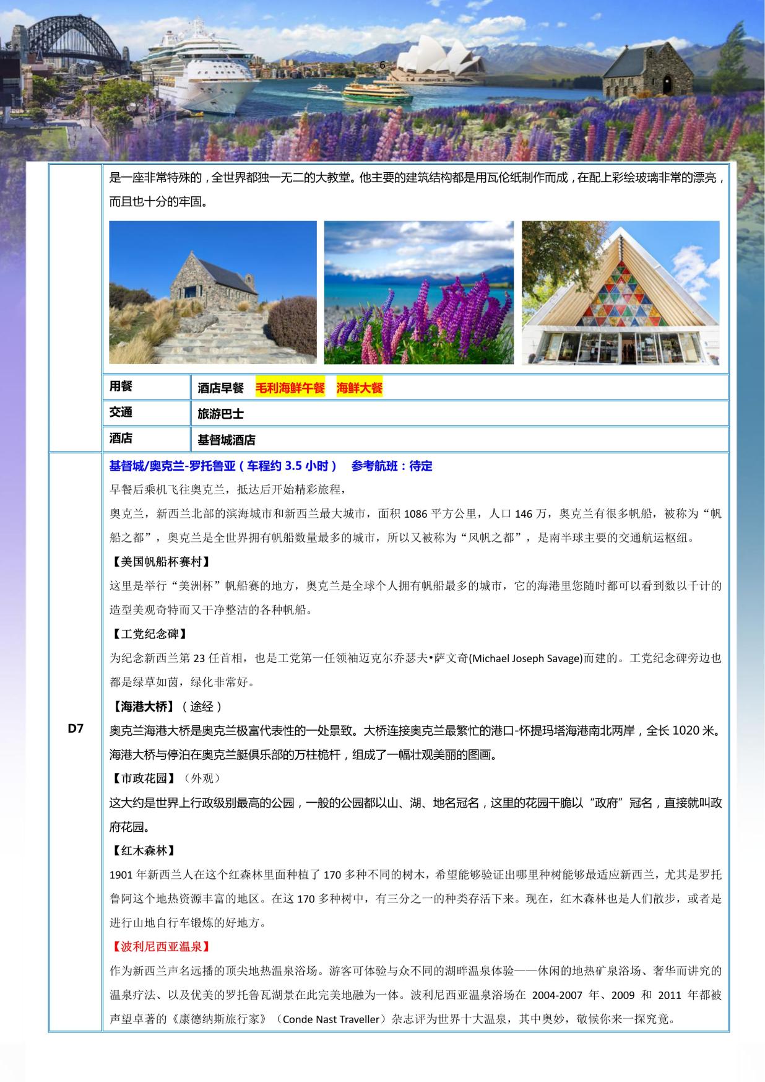Screen dimensions: 765x1082
Task: Select the highlighted 毛利海鲜午餐 text
Action: click(290, 388)
